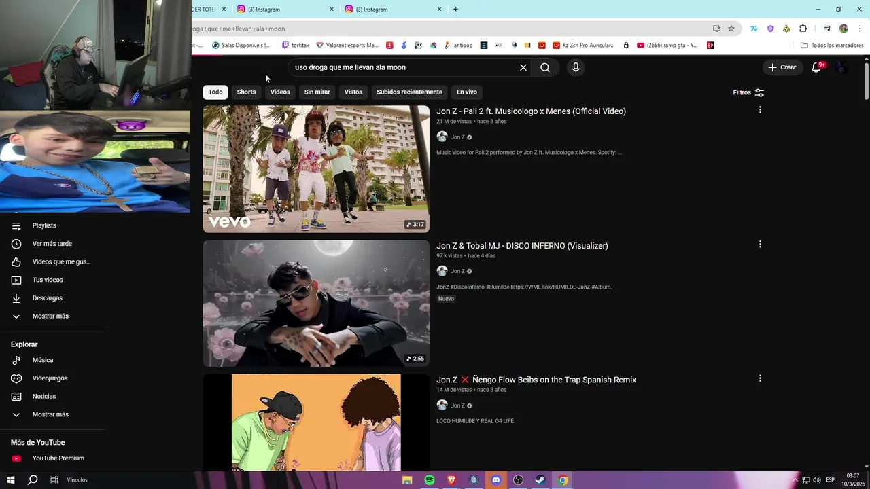Open the Ñengo Flow Spanish Remix thumbnail

tap(316, 422)
